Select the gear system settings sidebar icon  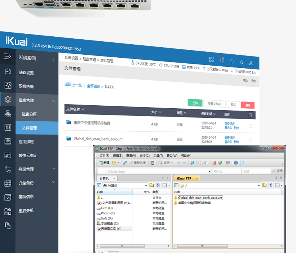tap(8, 99)
